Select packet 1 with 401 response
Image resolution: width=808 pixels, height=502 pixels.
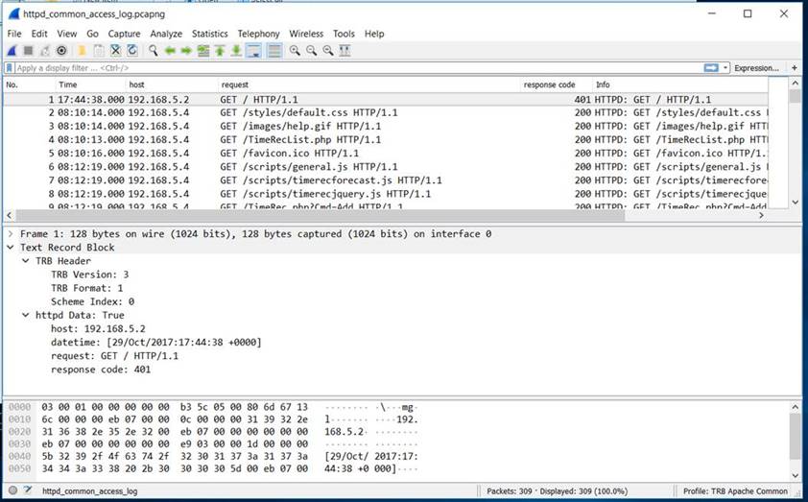tap(386, 100)
